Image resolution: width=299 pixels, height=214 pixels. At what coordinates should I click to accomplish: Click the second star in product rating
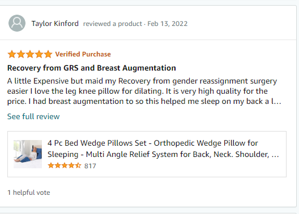58,165
